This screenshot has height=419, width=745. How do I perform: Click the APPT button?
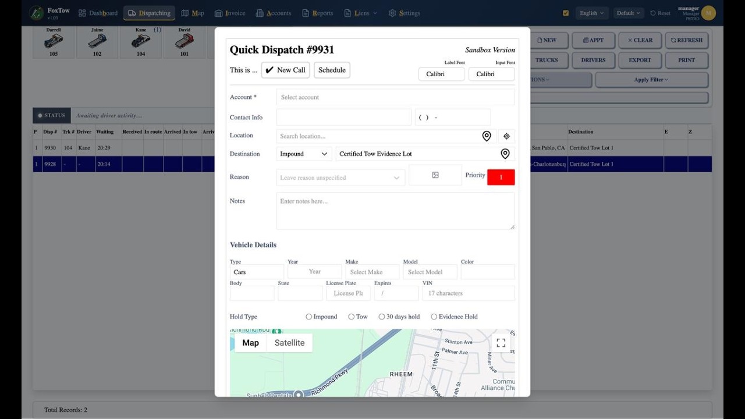pyautogui.click(x=593, y=40)
